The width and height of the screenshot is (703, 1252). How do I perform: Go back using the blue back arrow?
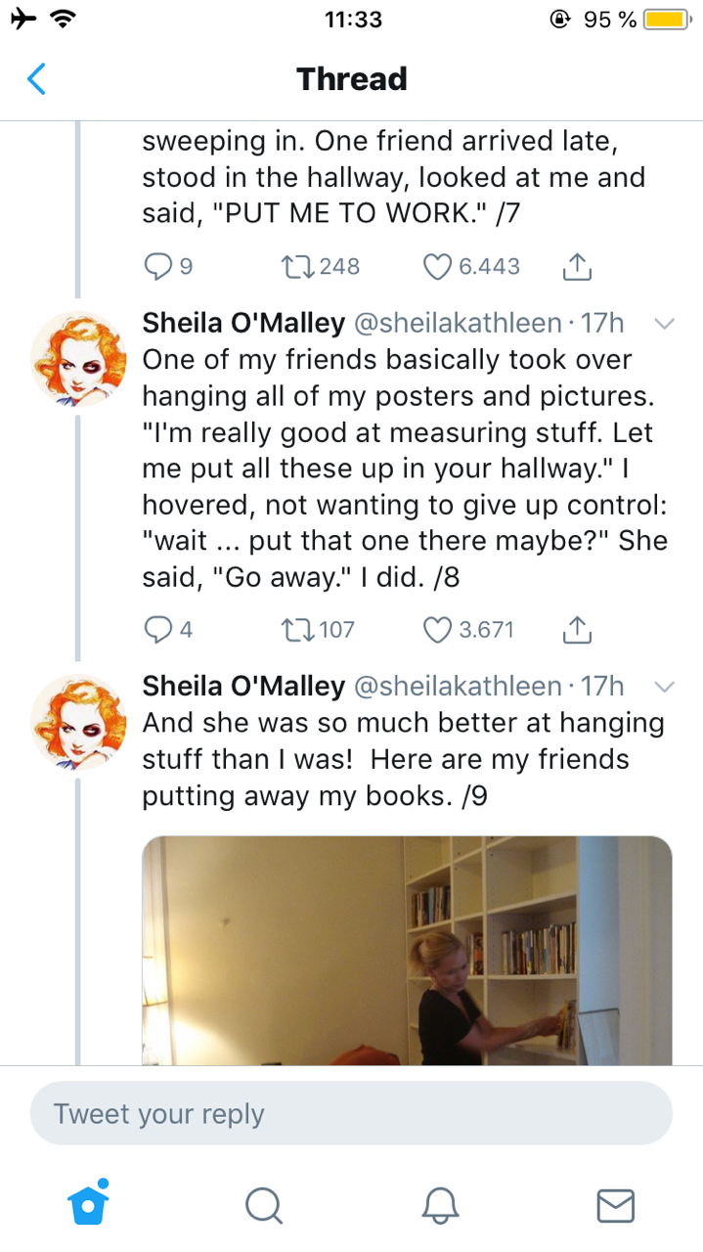tap(36, 78)
